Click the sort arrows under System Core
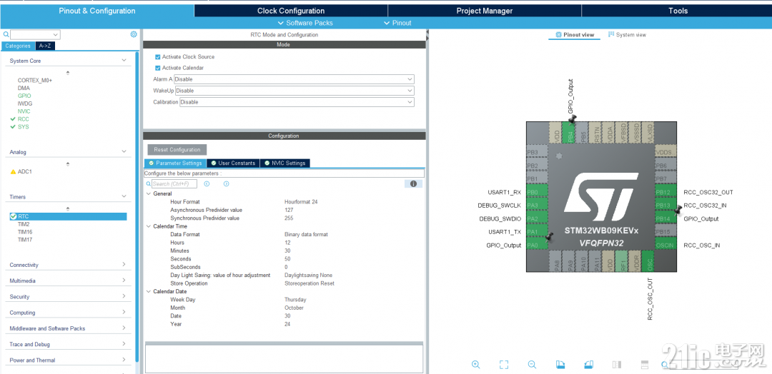 [68, 73]
